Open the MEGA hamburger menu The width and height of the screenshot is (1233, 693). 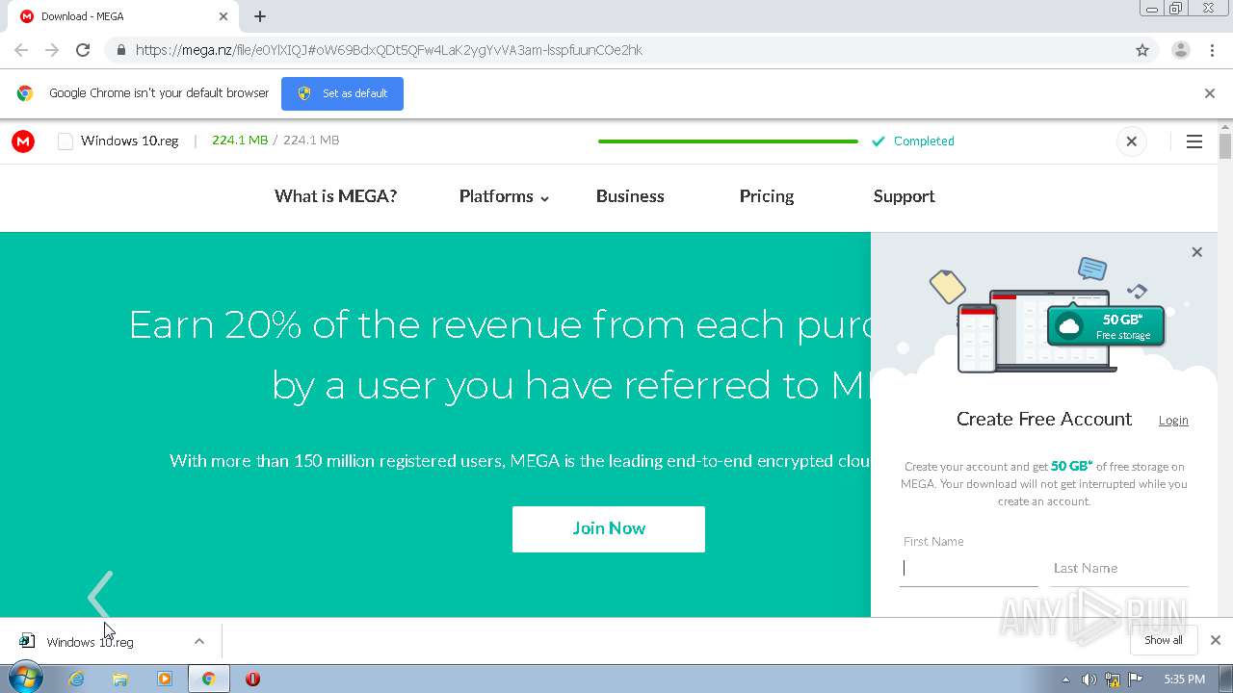click(x=1194, y=141)
